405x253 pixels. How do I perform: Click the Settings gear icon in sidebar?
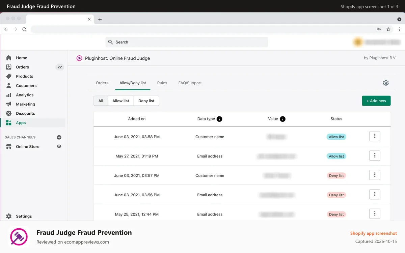coord(9,216)
